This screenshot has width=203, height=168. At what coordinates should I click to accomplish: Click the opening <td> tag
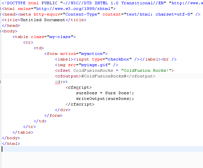tap(39, 48)
